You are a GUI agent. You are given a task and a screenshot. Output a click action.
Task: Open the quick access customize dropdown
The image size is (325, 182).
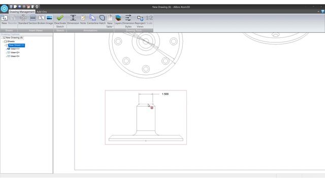(37, 7)
